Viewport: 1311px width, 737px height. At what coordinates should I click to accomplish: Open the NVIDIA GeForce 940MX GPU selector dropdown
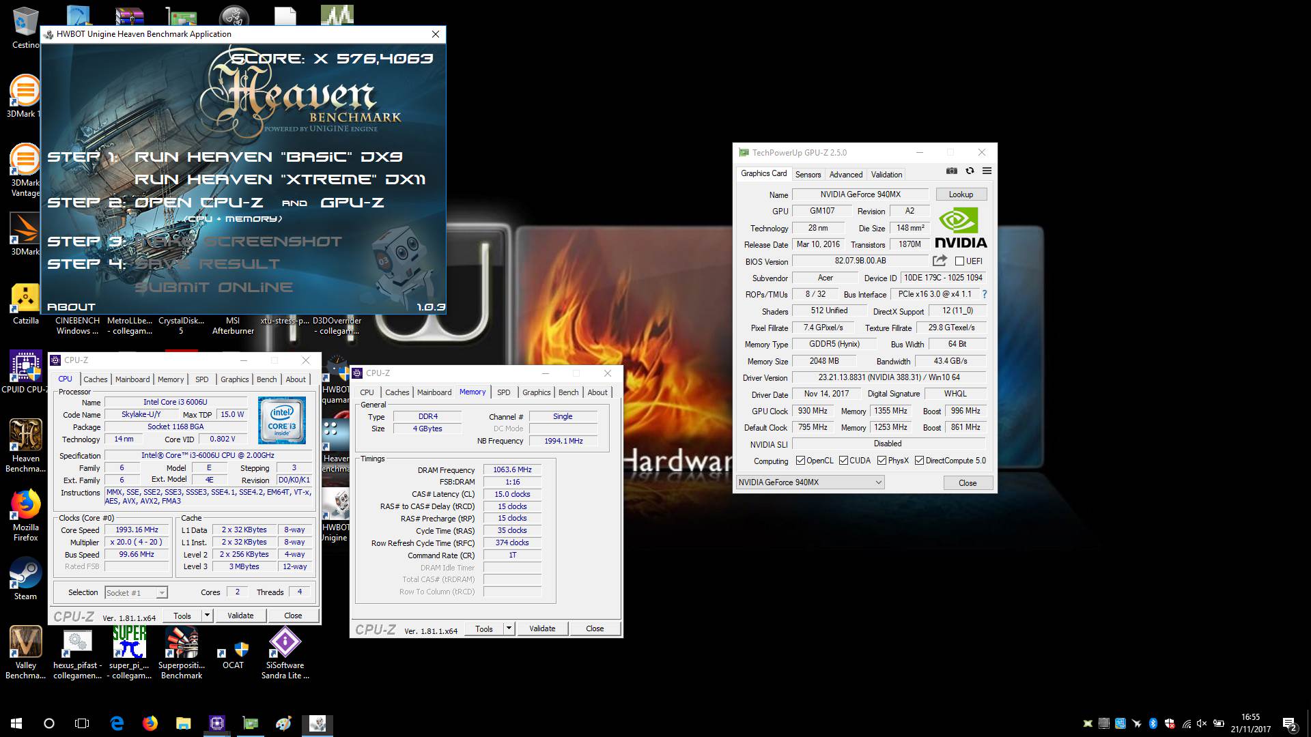pos(810,482)
